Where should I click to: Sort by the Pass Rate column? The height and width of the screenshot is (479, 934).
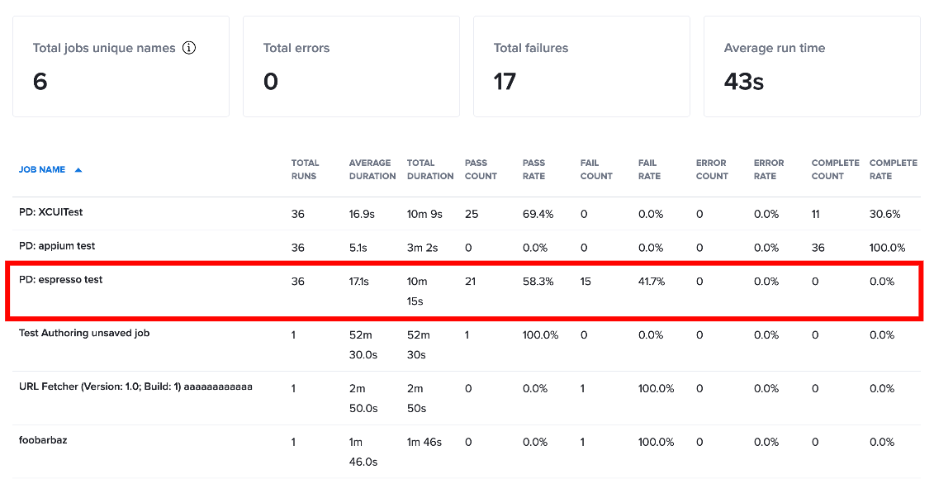(x=533, y=169)
